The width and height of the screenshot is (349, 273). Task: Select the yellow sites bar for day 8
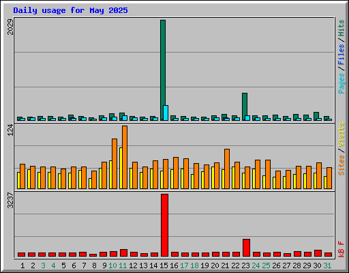click(90, 184)
